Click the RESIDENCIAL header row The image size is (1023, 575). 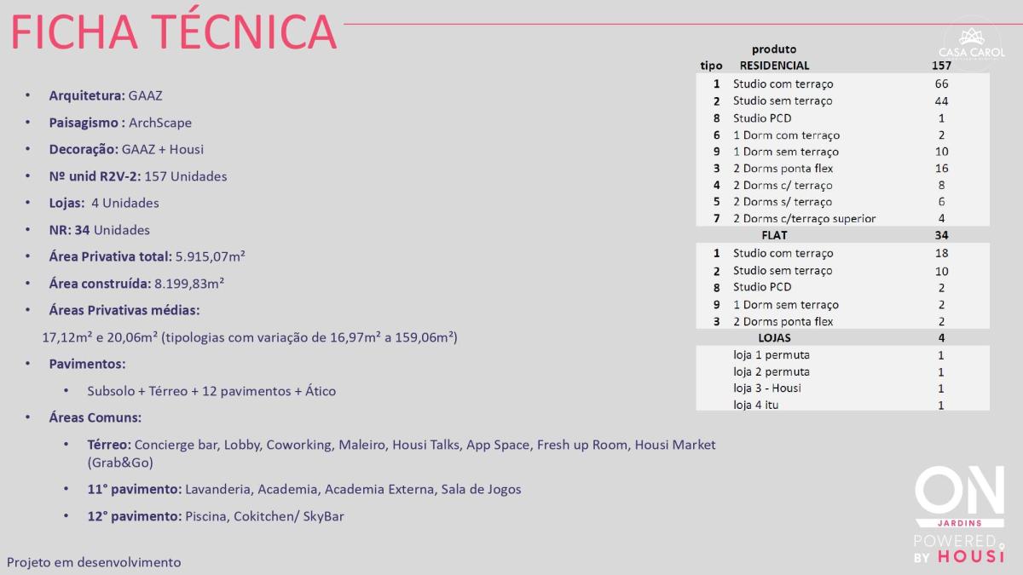842,66
